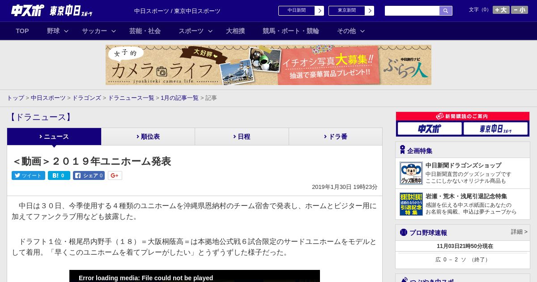Open the 東京新聞 header link button
537x282 pixels.
[x=347, y=11]
